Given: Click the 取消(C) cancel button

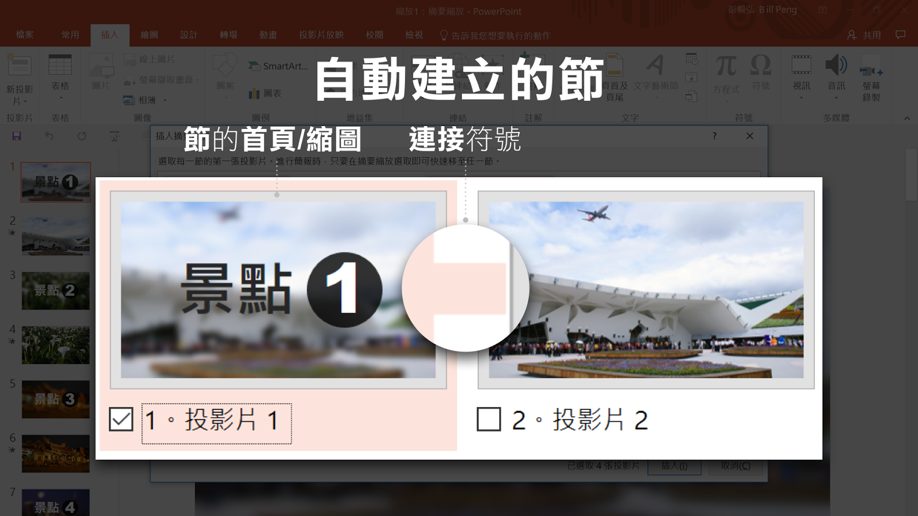Looking at the screenshot, I should (736, 466).
